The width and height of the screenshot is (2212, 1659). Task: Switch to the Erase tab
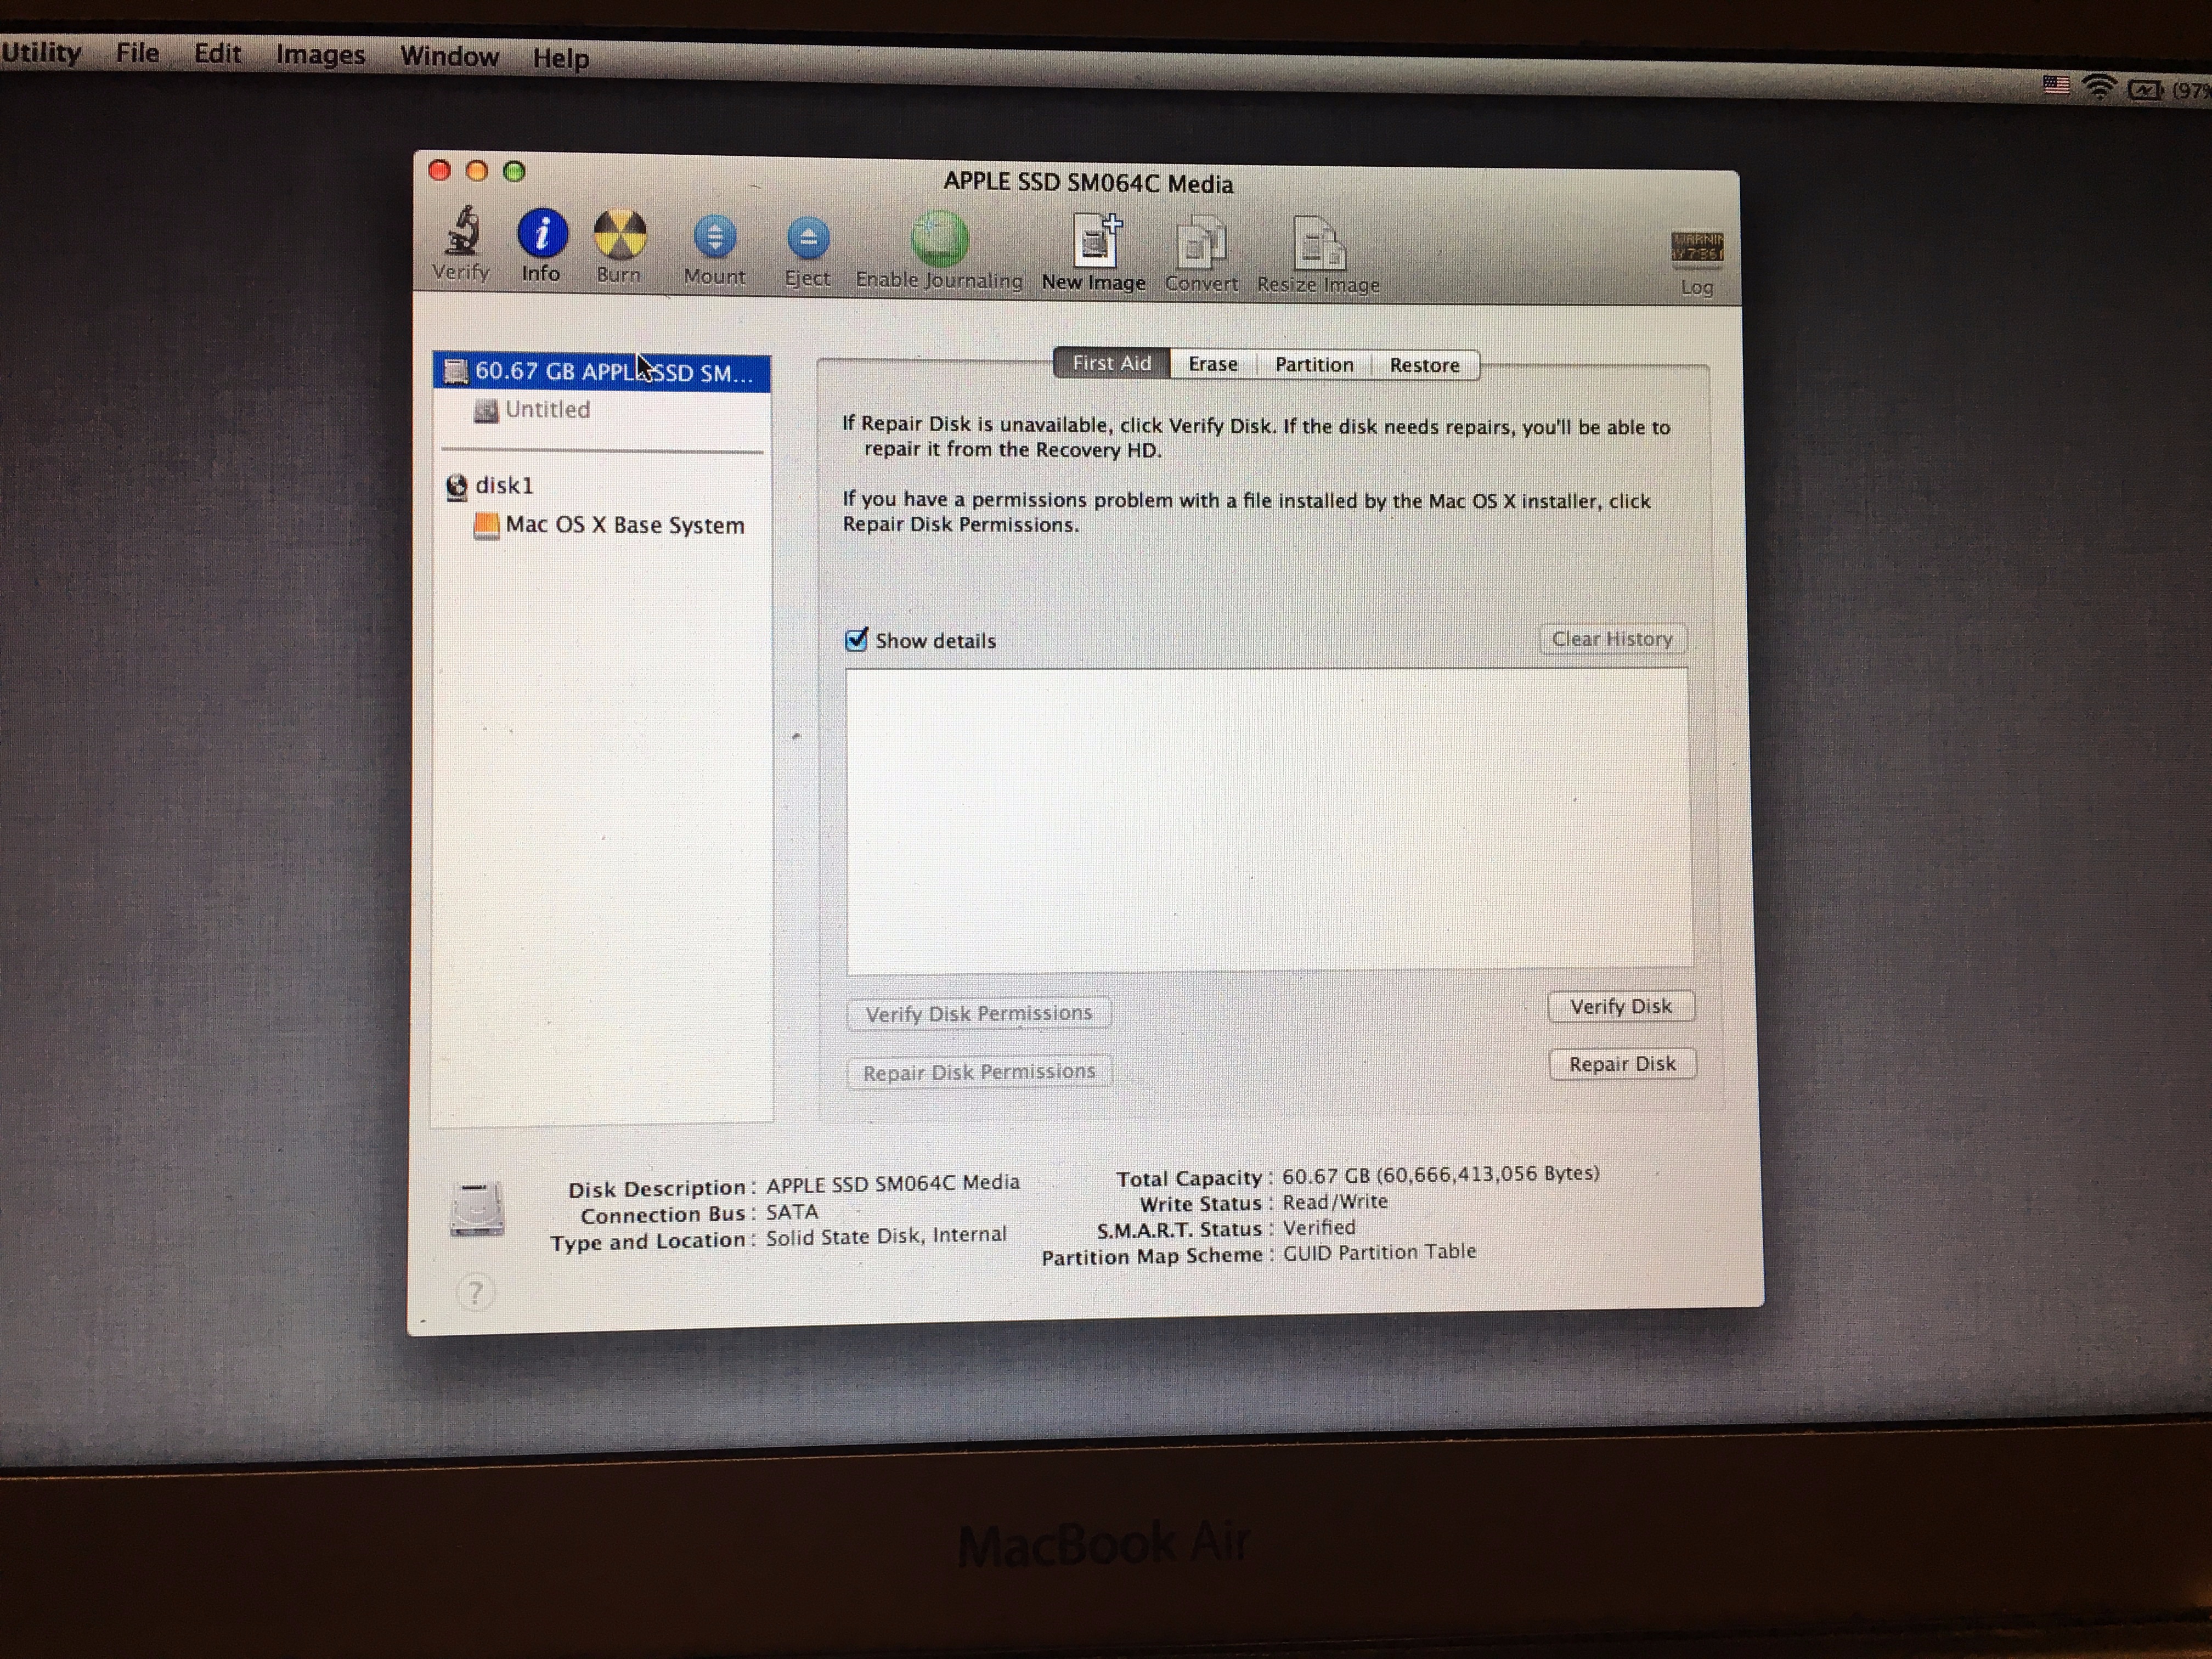(1212, 364)
